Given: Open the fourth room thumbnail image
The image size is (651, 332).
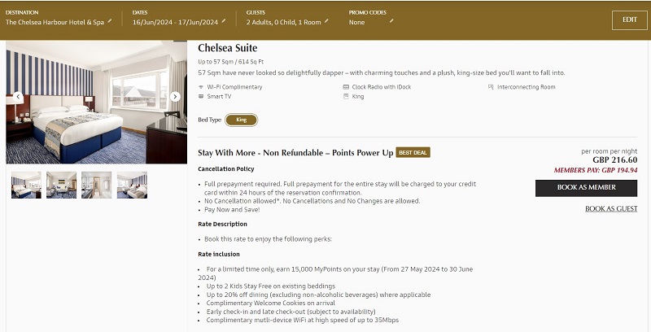Looking at the screenshot, I should click(132, 185).
